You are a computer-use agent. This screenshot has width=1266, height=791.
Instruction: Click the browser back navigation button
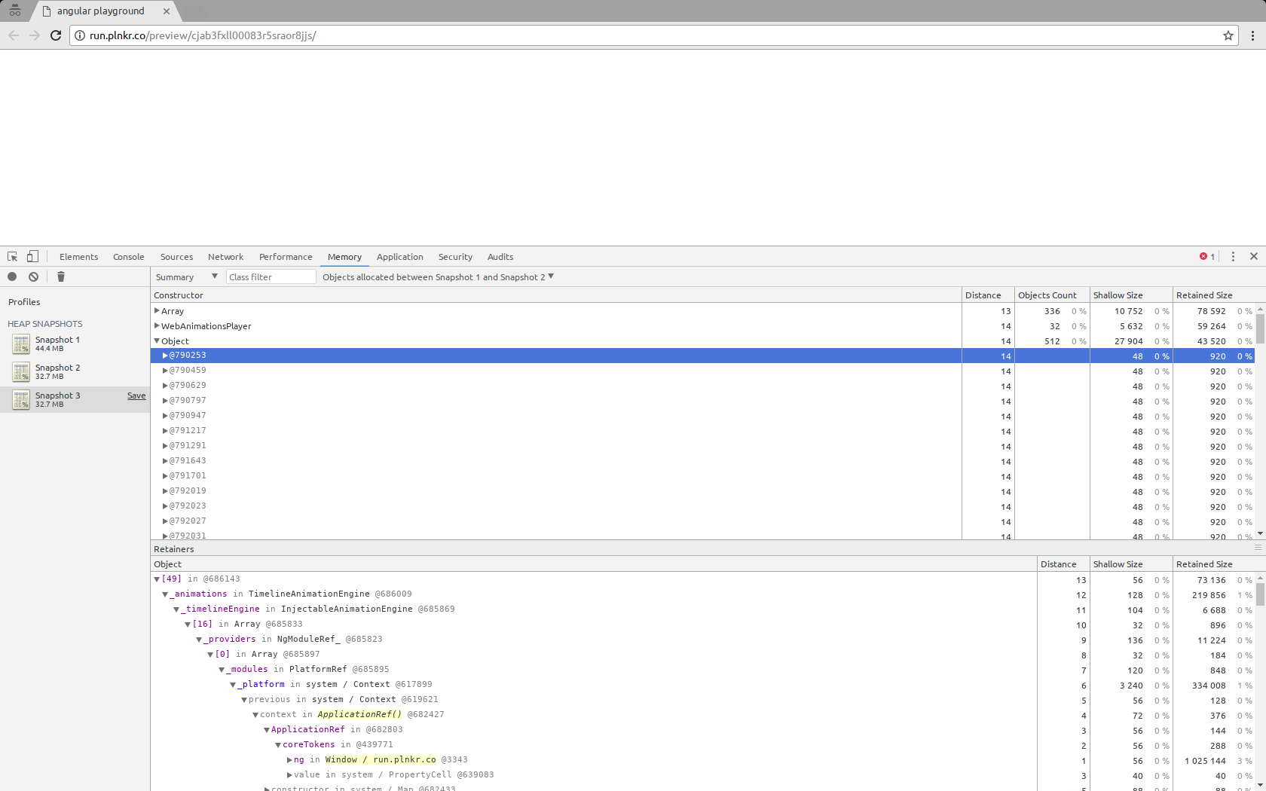click(13, 35)
